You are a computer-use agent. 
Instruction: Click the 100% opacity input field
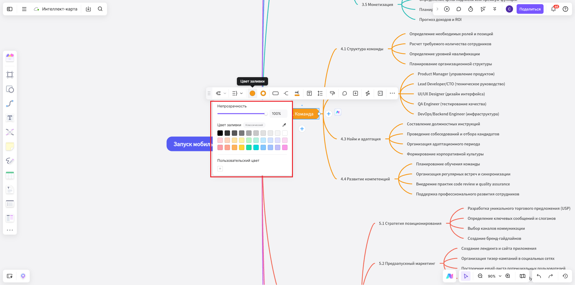tap(279, 114)
